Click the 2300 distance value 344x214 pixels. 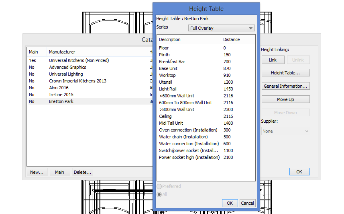228,109
